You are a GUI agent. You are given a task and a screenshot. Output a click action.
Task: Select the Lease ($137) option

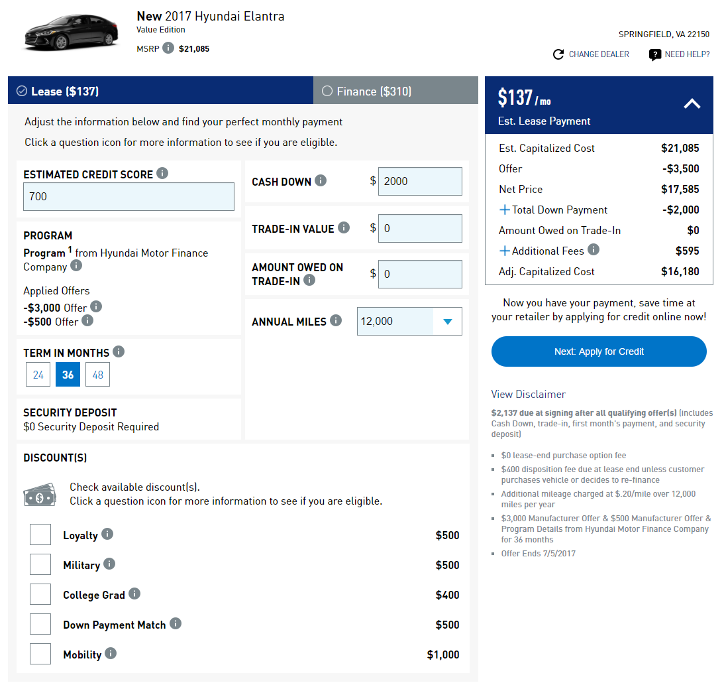161,91
